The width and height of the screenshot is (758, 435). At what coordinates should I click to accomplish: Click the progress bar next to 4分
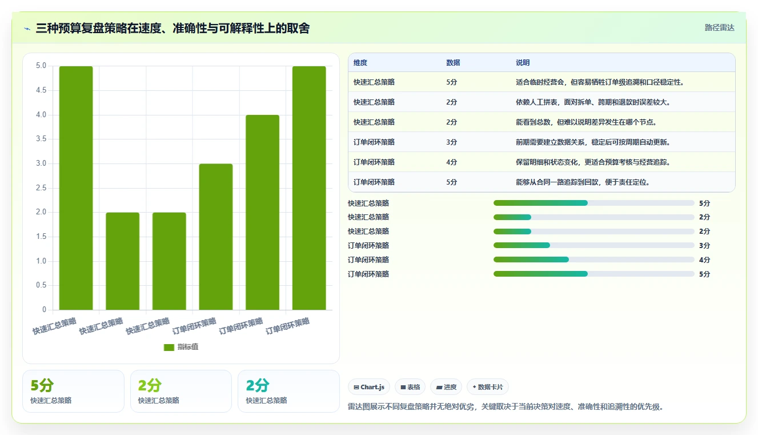(594, 260)
